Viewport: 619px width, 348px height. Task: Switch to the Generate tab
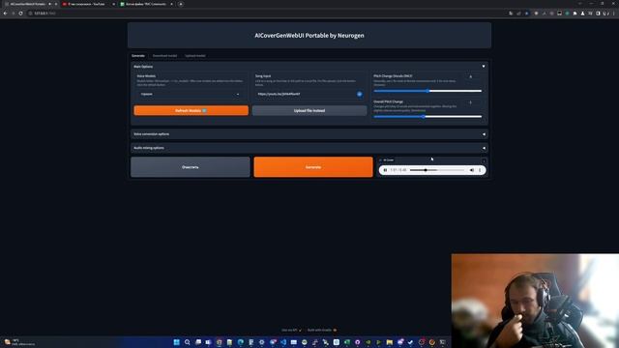coord(138,56)
